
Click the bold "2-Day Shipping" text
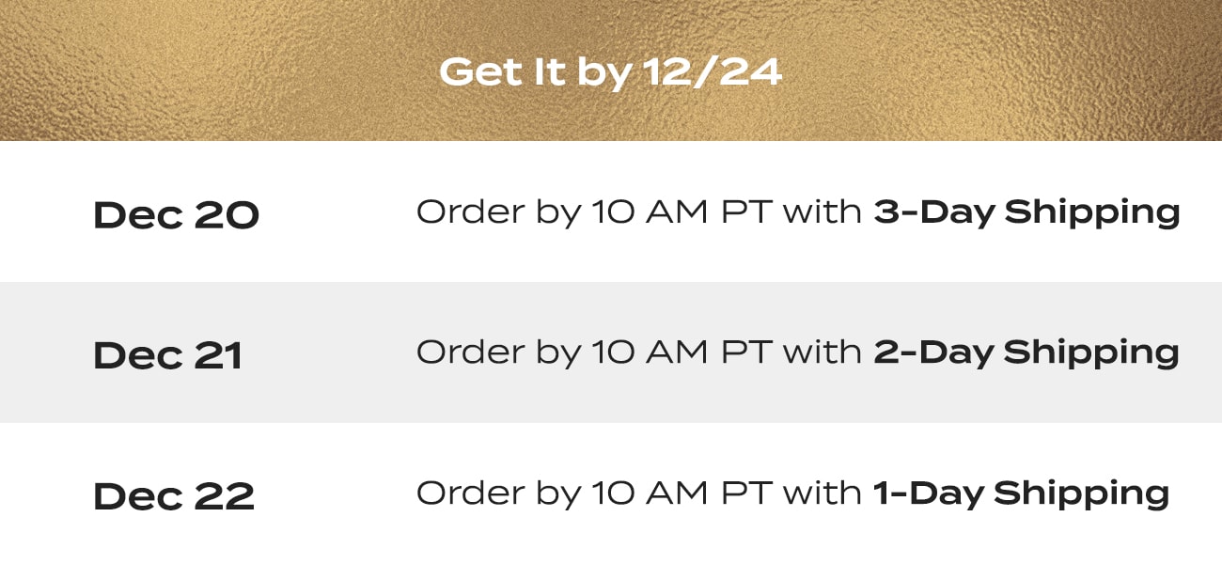[x=1026, y=353]
